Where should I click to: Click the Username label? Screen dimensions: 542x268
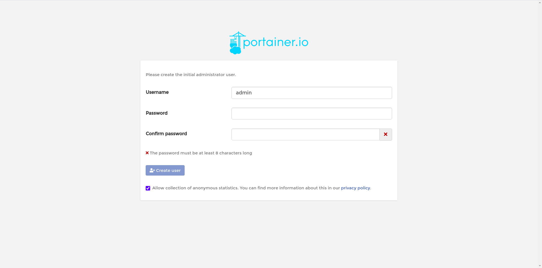coord(157,92)
